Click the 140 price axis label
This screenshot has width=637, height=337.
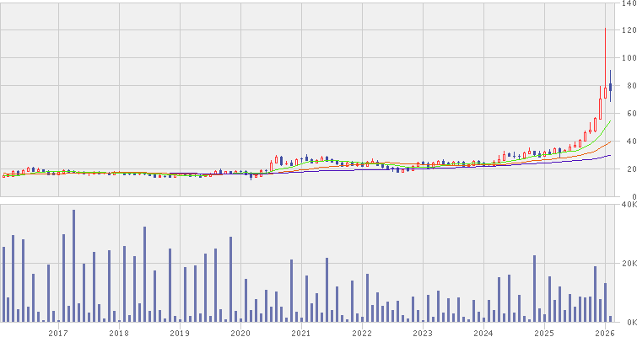click(627, 5)
